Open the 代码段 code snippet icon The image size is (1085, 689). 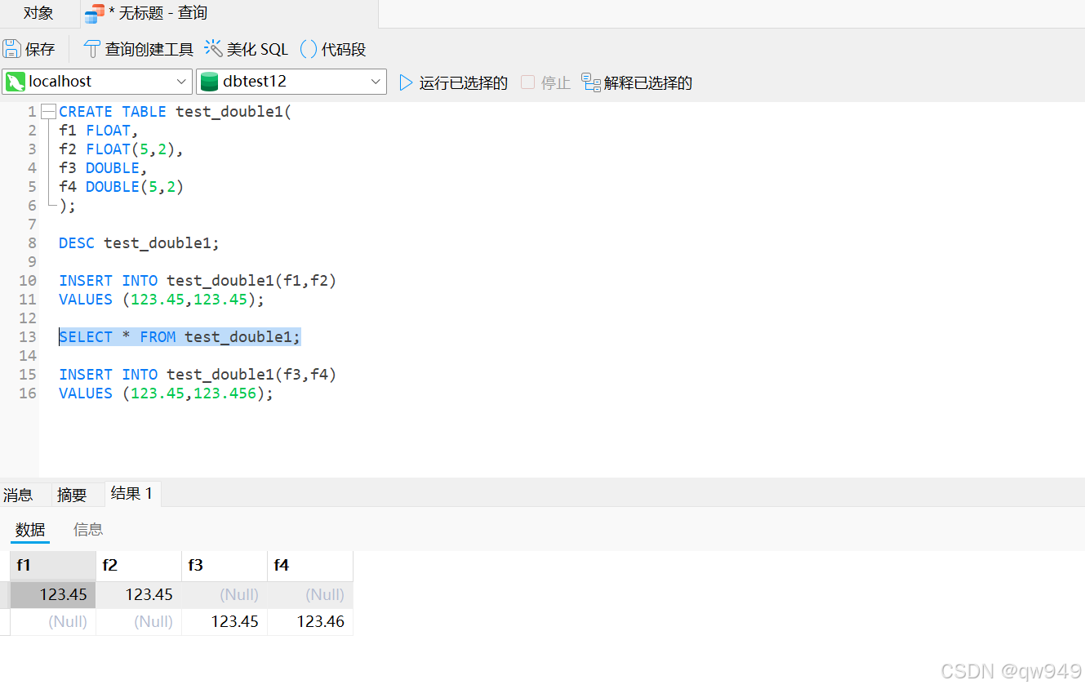(x=309, y=49)
